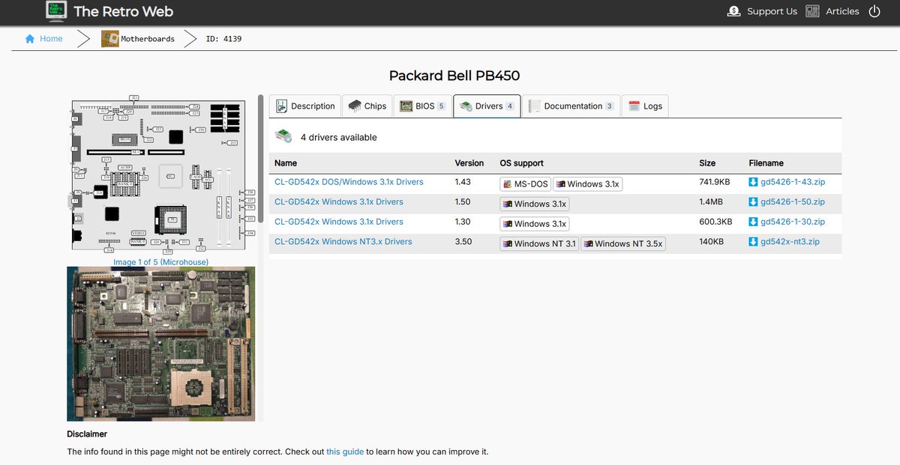Switch to the Description tab
The height and width of the screenshot is (465, 900).
(305, 106)
